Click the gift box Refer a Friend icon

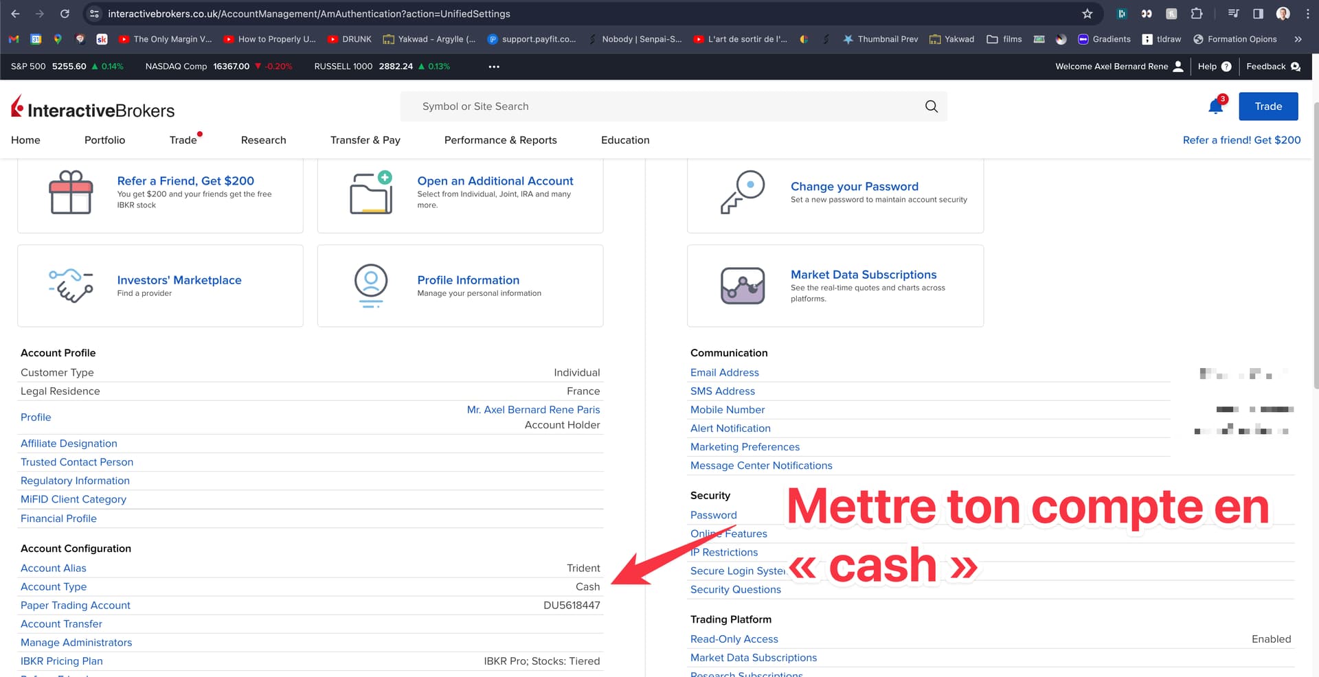tap(71, 192)
